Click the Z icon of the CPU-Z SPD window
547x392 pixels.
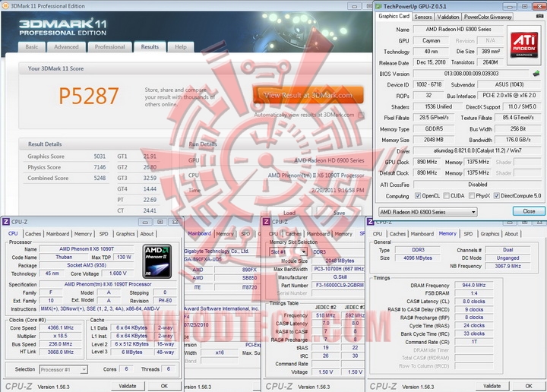point(266,222)
